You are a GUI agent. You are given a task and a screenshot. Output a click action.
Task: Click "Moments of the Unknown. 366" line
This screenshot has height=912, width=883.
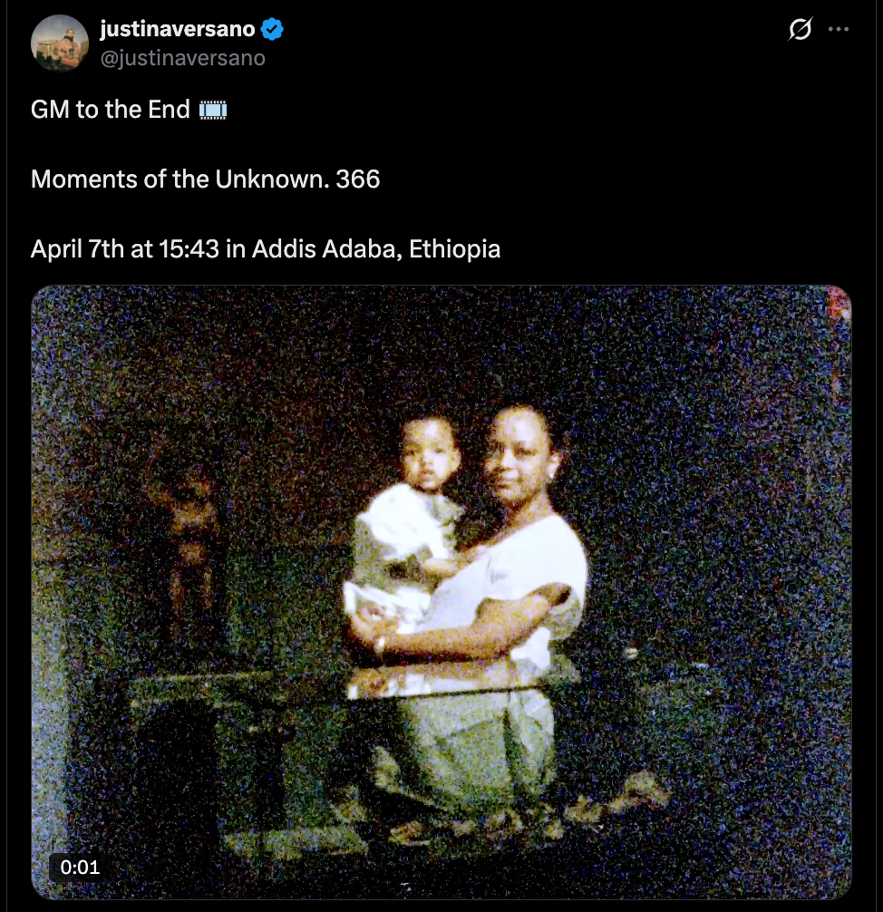(205, 179)
